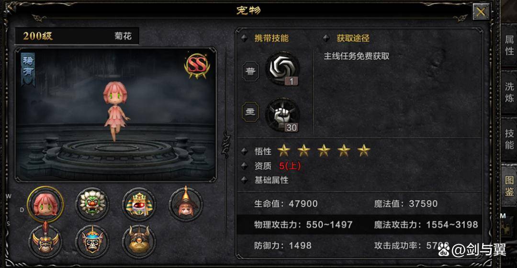Select the green lion mask pet
The width and height of the screenshot is (517, 268).
(92, 204)
